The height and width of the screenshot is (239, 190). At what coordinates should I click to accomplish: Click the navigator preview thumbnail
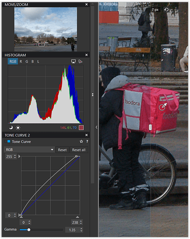point(45,29)
